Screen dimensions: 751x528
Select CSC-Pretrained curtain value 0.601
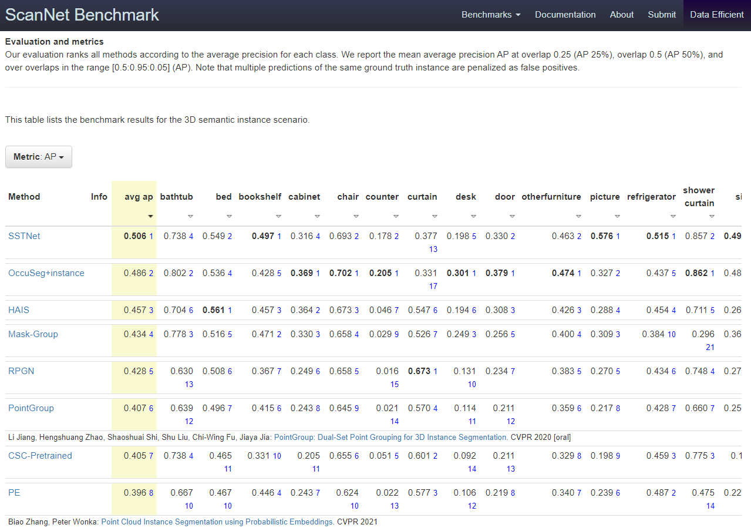click(x=419, y=456)
